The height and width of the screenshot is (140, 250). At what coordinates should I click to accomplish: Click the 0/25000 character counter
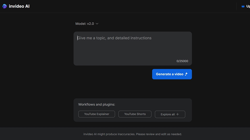[182, 61]
